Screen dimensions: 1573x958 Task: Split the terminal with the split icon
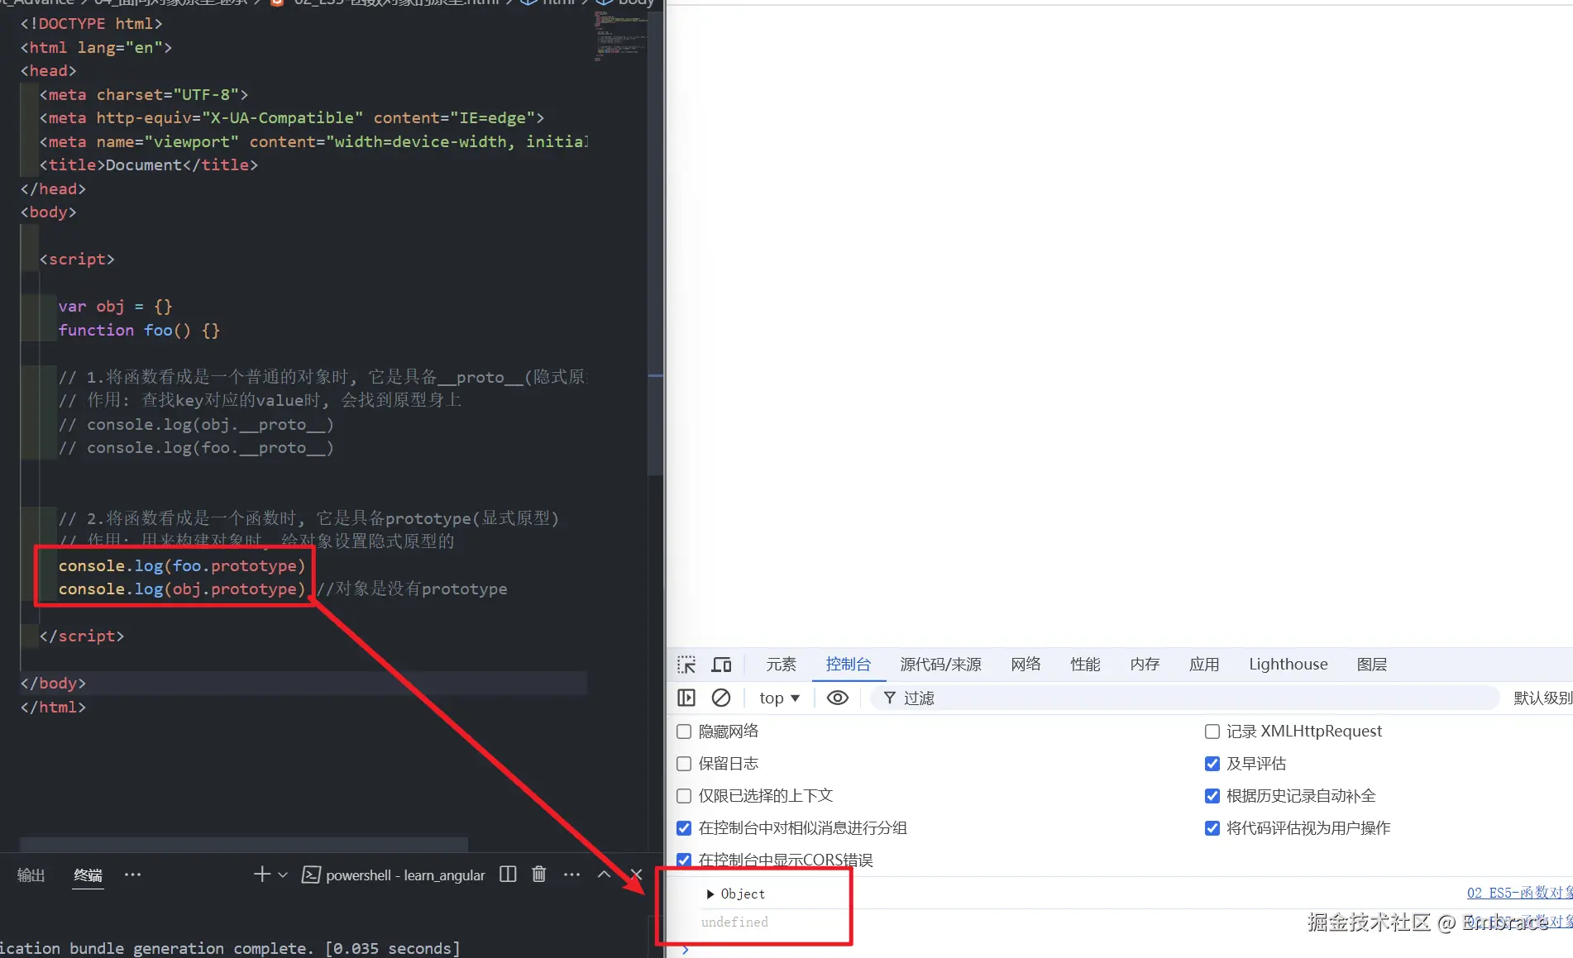click(508, 875)
